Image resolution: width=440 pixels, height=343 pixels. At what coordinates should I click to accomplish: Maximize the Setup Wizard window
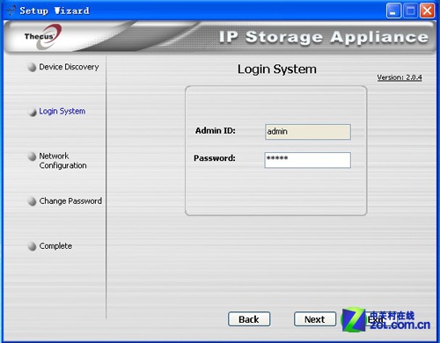click(410, 11)
